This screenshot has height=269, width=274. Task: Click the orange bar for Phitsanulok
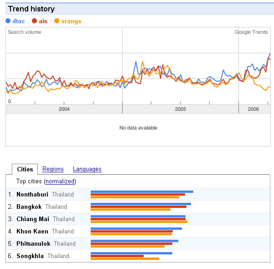tap(128, 247)
